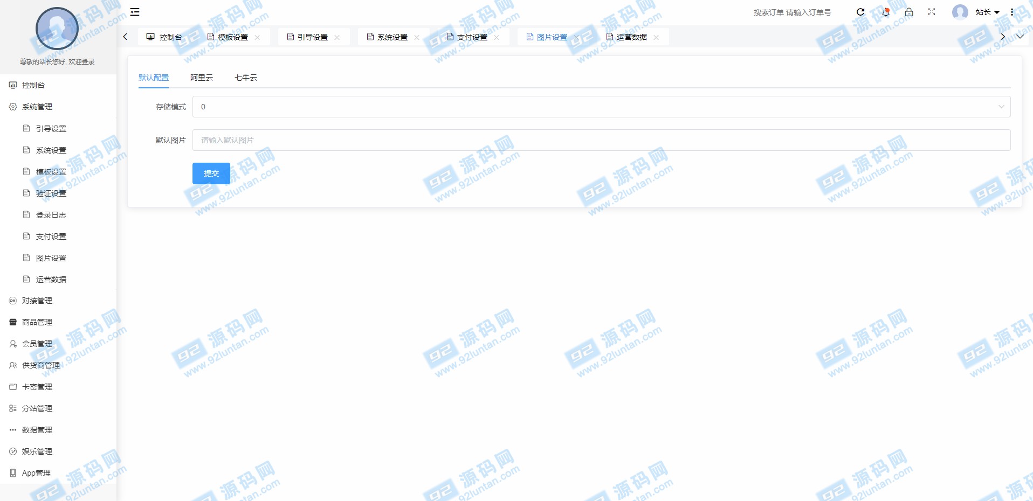This screenshot has width=1033, height=501.
Task: Close the 系统设置 tab
Action: pos(417,37)
